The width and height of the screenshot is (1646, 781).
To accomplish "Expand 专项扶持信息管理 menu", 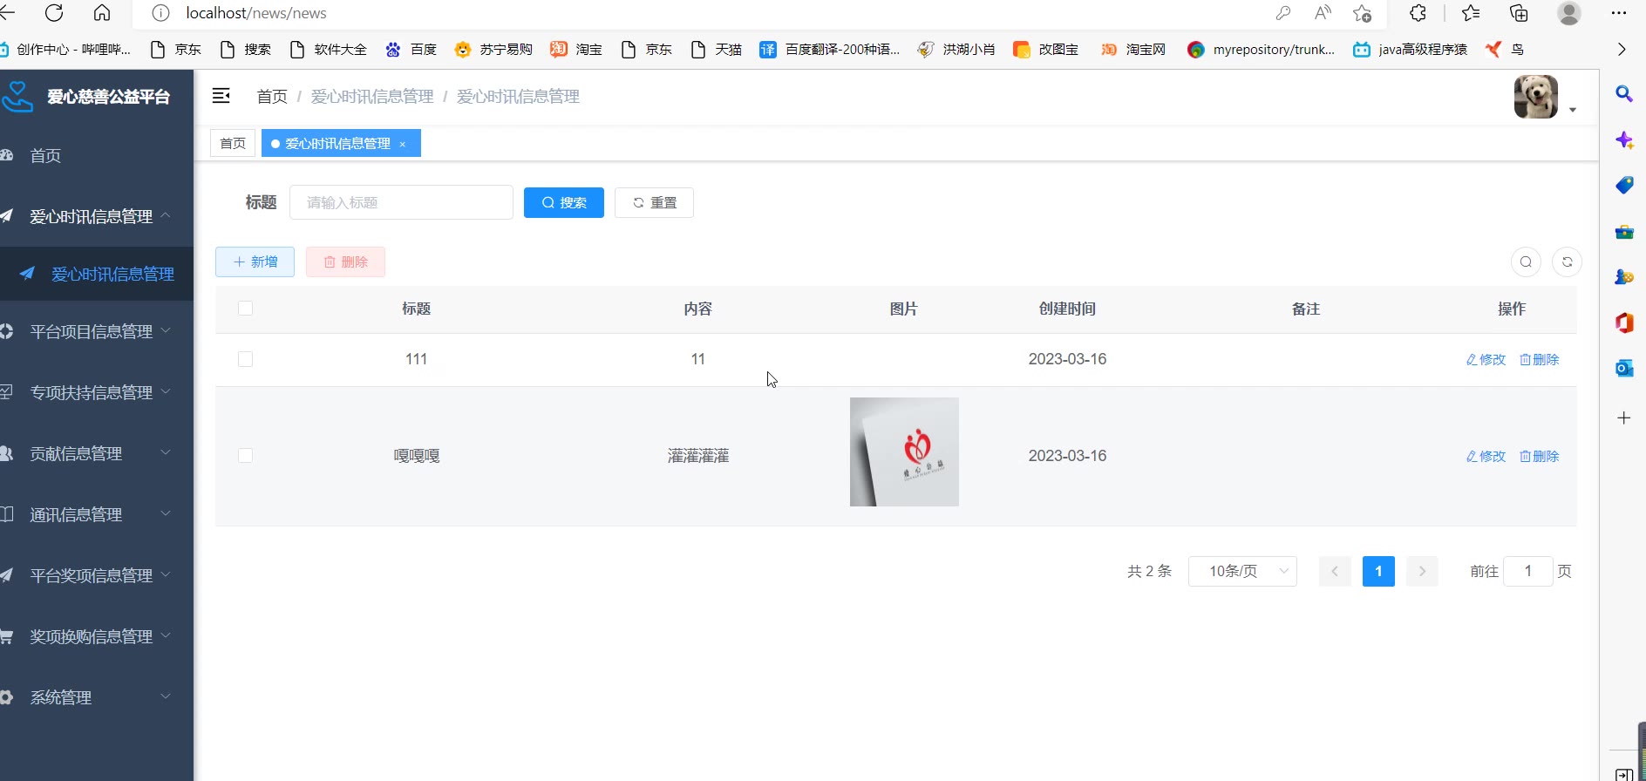I will pos(97,392).
